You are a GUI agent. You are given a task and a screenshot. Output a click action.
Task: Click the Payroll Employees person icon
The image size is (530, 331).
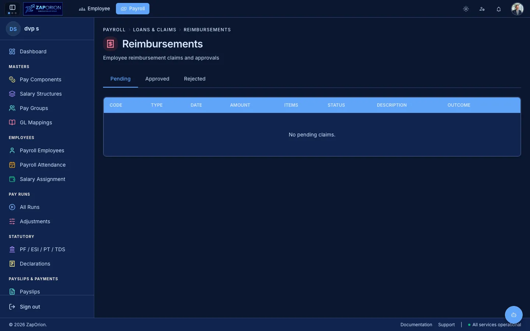pos(12,150)
